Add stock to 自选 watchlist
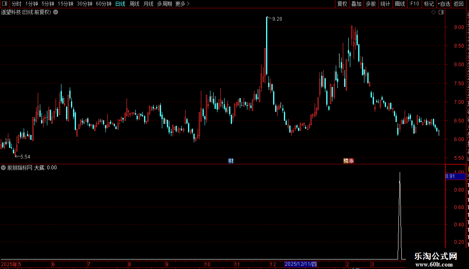Image resolution: width=469 pixels, height=269 pixels. click(444, 4)
